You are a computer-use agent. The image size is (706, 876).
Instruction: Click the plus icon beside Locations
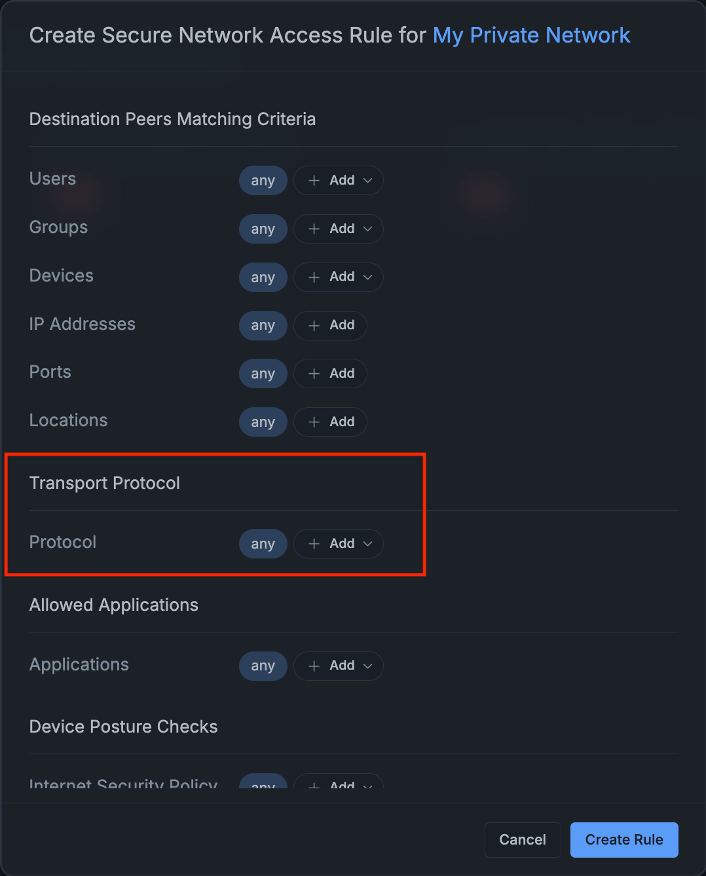[x=313, y=422]
